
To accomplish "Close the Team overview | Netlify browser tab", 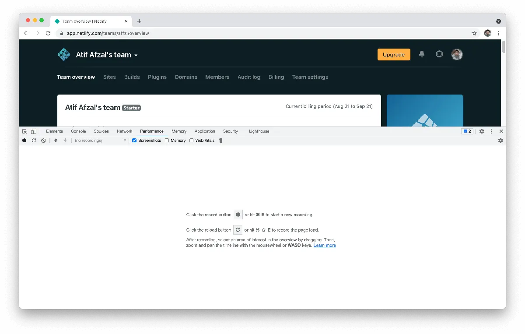I will click(126, 21).
